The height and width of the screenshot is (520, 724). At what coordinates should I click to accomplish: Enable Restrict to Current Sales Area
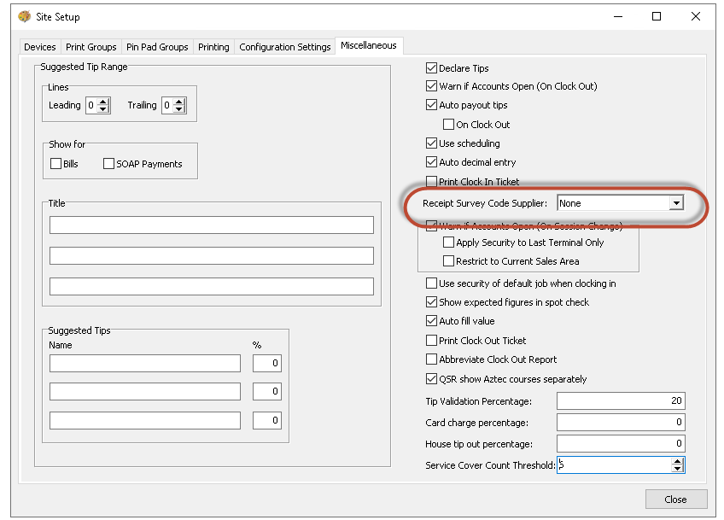click(x=448, y=261)
